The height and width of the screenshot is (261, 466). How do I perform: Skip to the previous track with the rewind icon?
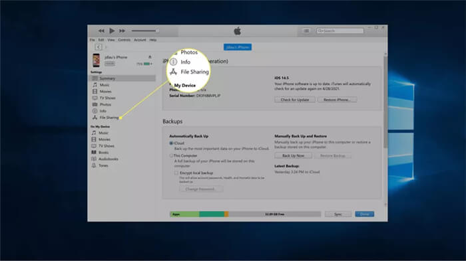point(101,31)
